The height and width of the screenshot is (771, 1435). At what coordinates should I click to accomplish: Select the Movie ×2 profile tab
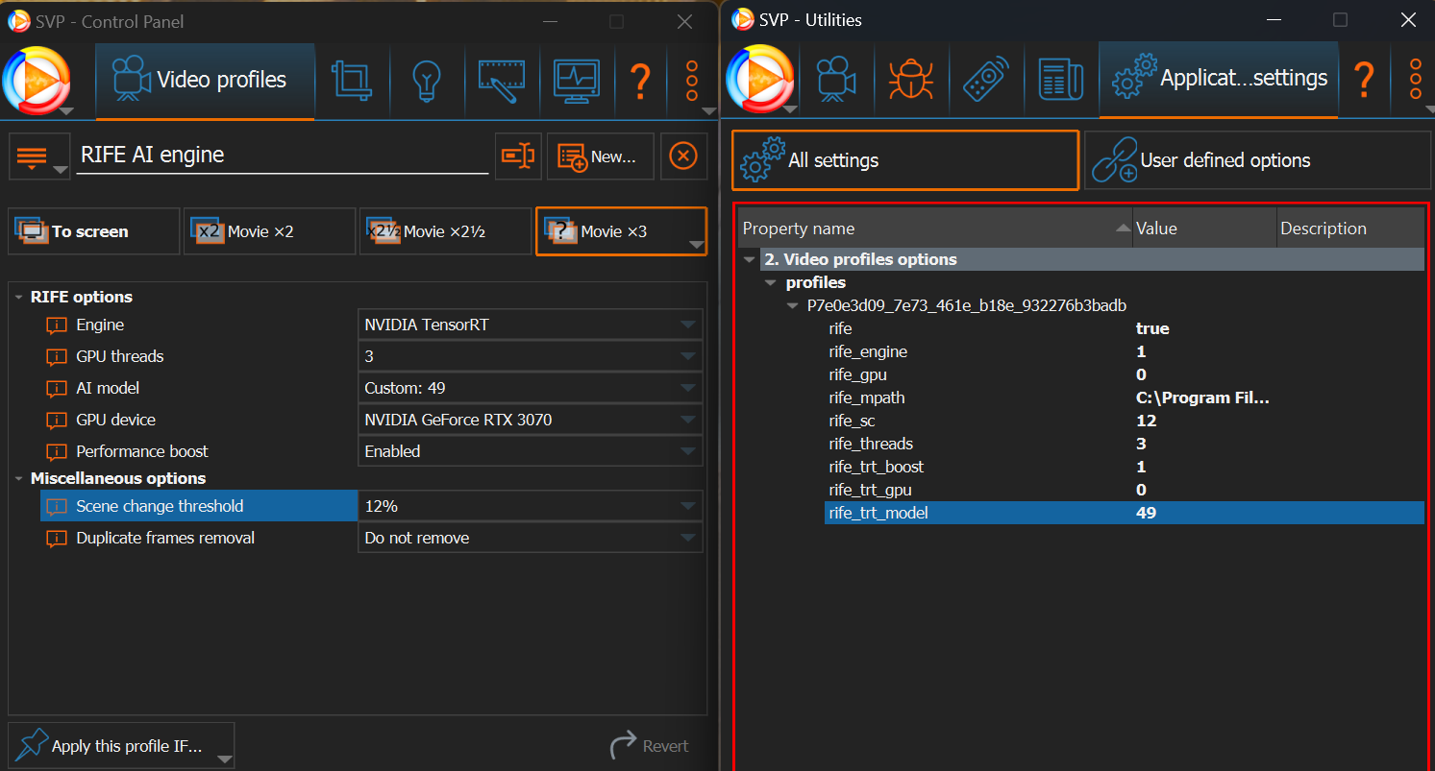260,231
